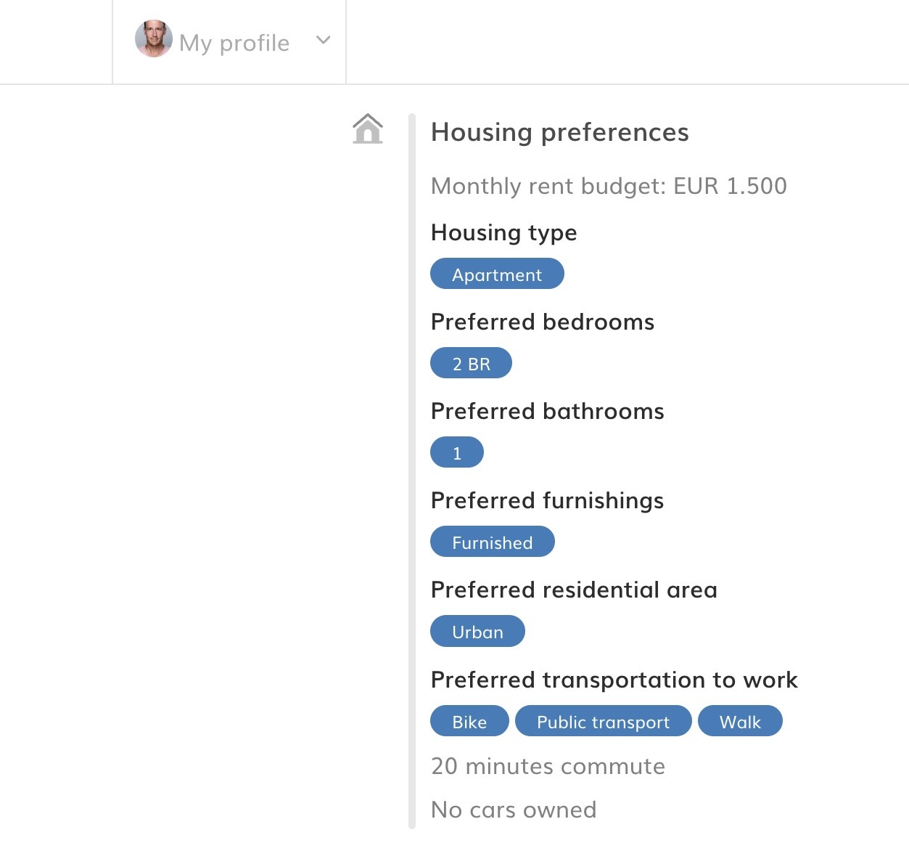Expand the My profile chevron
This screenshot has width=909, height=843.
coord(324,40)
